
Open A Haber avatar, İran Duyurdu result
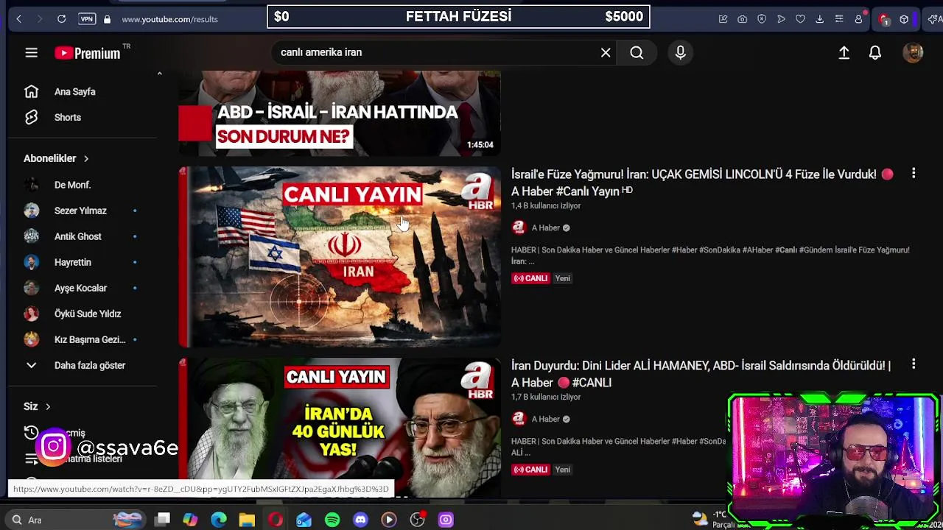click(519, 419)
